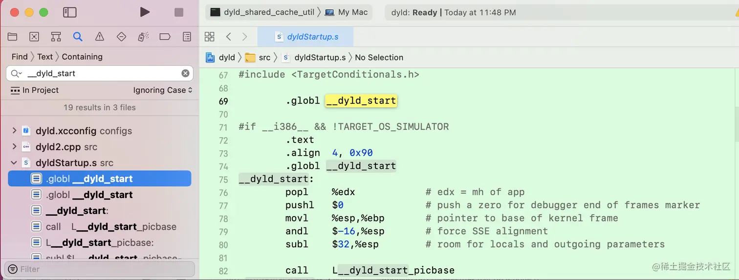Select the dyldStartup.s src file row
The width and height of the screenshot is (739, 280).
pos(100,163)
